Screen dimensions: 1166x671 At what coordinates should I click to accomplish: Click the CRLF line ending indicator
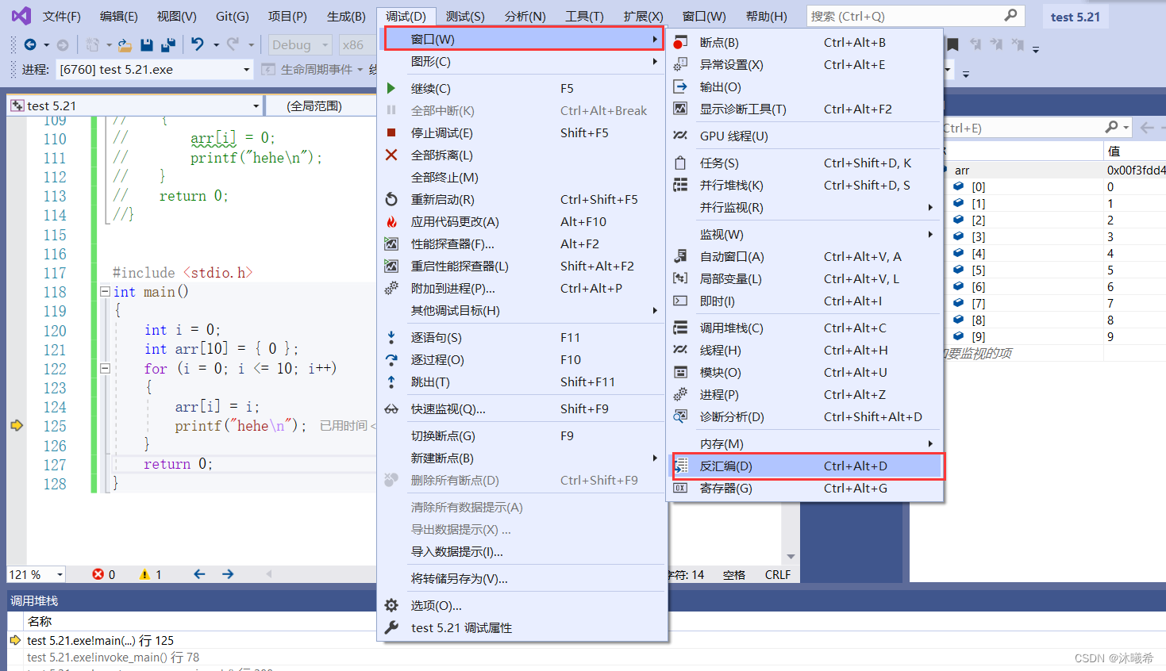coord(778,575)
